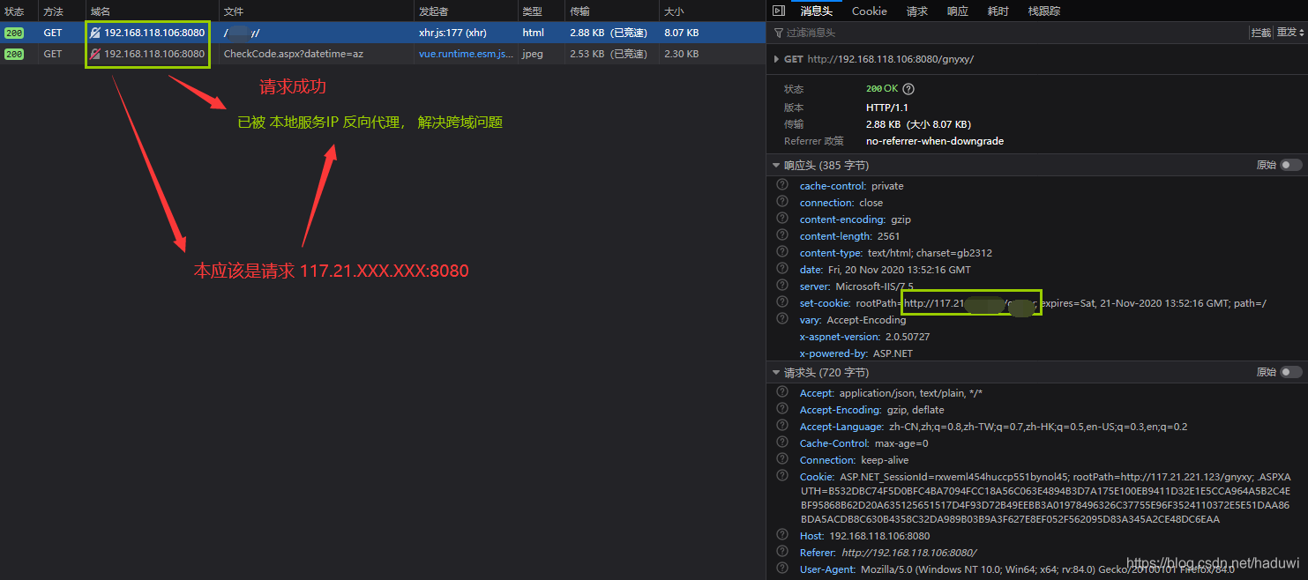The image size is (1308, 580).
Task: Click the x-powered-by: ASP.NET header line
Action: 856,353
